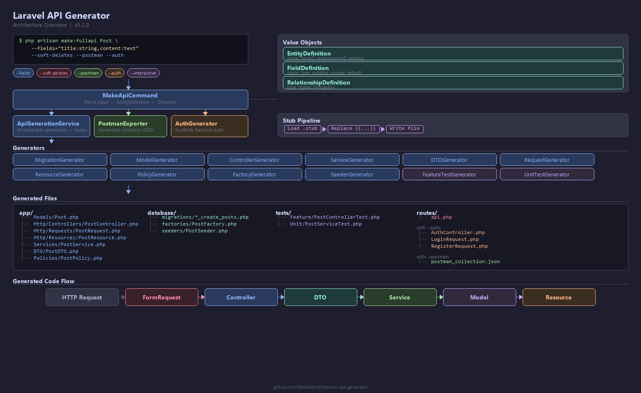641x393 pixels.
Task: Click the FormRequest flow step
Action: coord(162,297)
